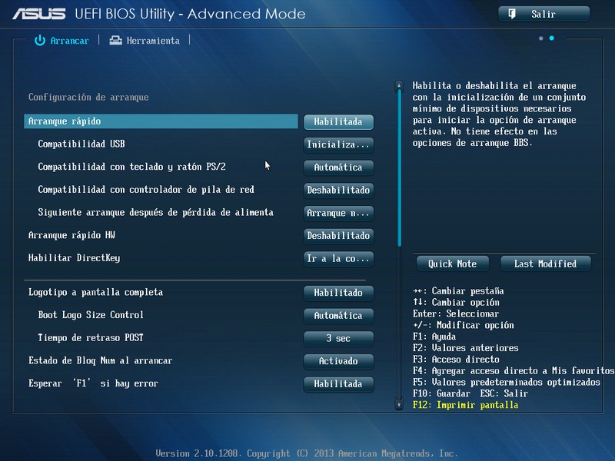Click F1: Ayuda hint text

[434, 337]
